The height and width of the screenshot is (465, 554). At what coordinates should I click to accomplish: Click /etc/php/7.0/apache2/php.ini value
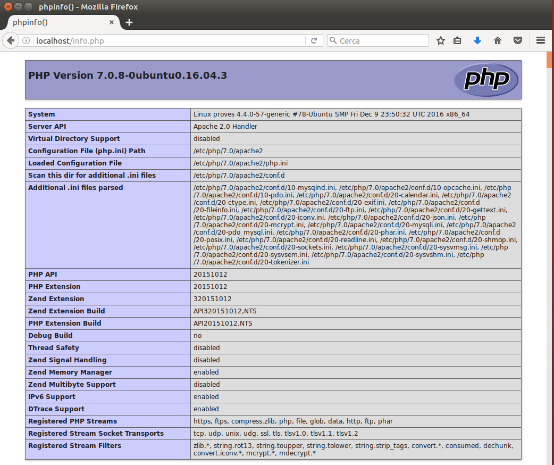[x=241, y=163]
